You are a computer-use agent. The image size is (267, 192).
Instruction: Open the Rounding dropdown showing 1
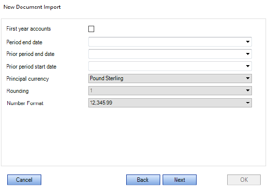click(170, 90)
